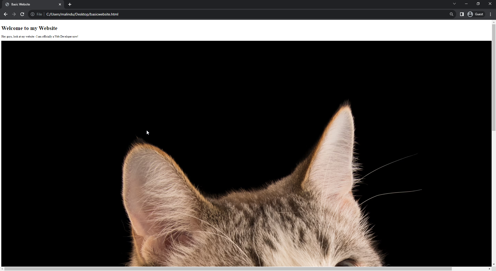The width and height of the screenshot is (496, 271).
Task: Open Chrome three-dot menu
Action: click(490, 14)
